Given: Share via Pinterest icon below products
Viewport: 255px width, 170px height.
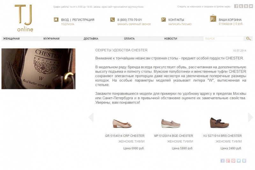Looking at the screenshot, I should (x=233, y=160).
